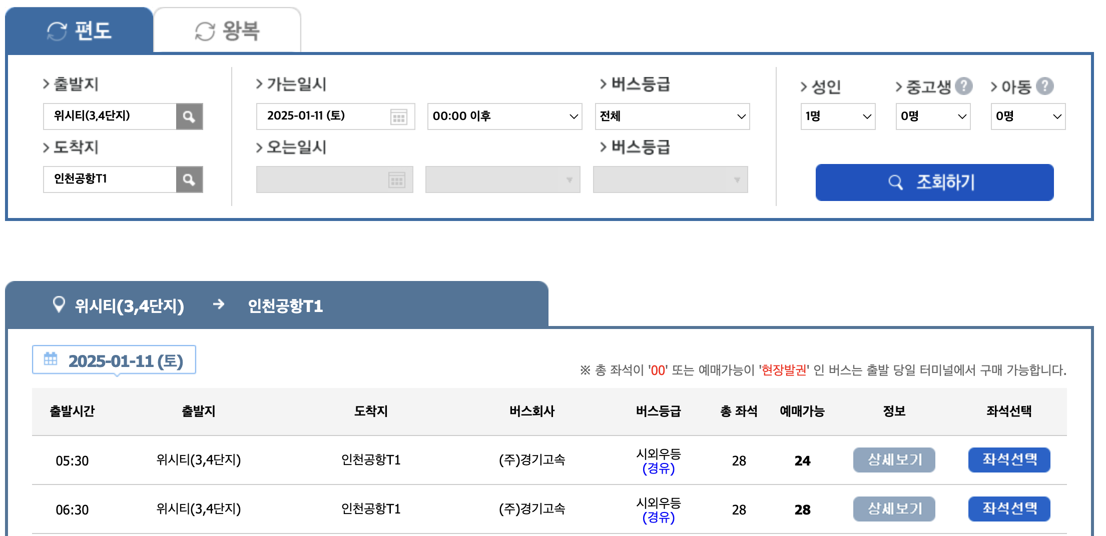Click the disabled 오는일시 date field
1106x536 pixels.
point(334,179)
